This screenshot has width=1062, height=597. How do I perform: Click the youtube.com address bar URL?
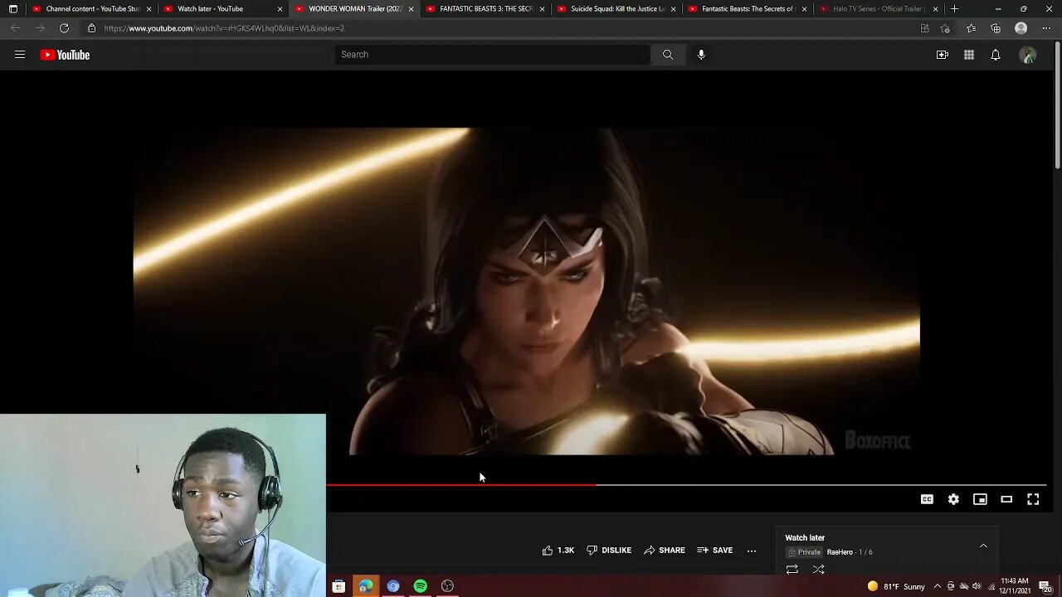point(224,28)
